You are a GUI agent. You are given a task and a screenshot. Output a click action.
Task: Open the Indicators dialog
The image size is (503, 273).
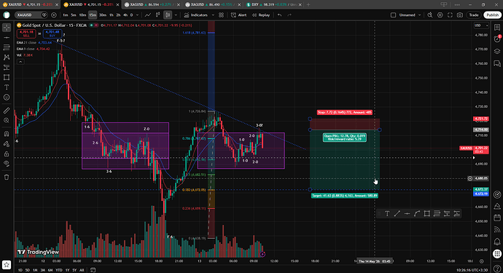196,15
